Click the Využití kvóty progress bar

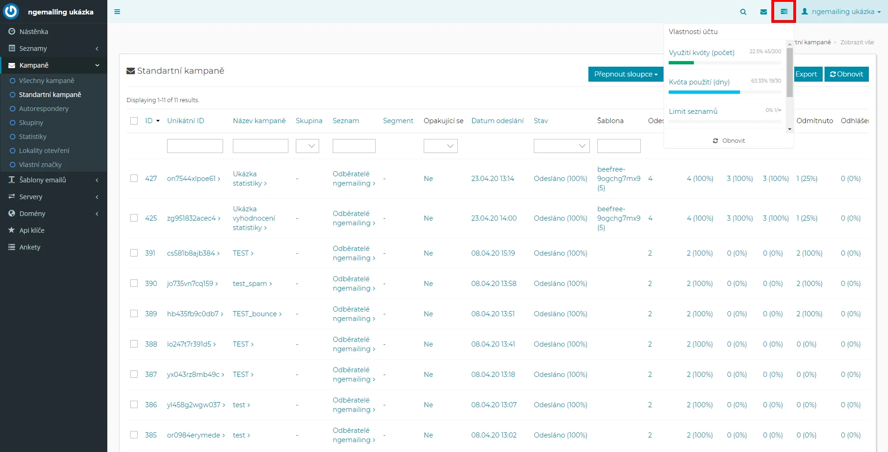point(724,63)
